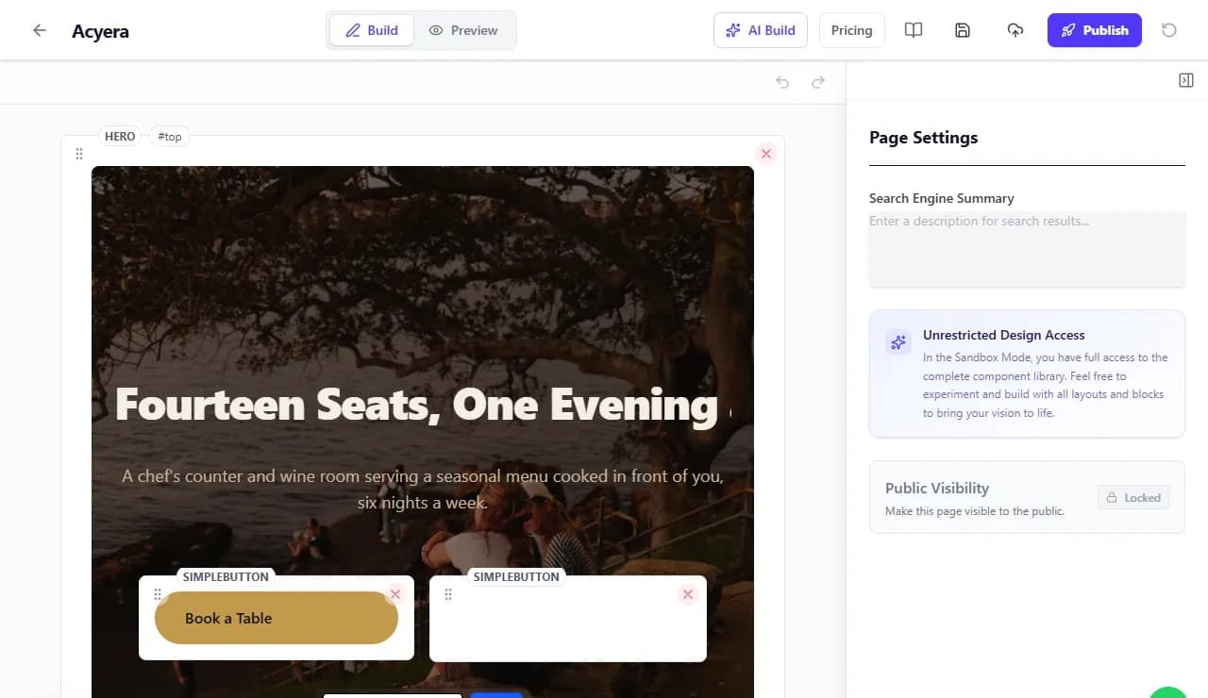Image resolution: width=1208 pixels, height=698 pixels.
Task: Click the Acyera site name
Action: [x=100, y=31]
